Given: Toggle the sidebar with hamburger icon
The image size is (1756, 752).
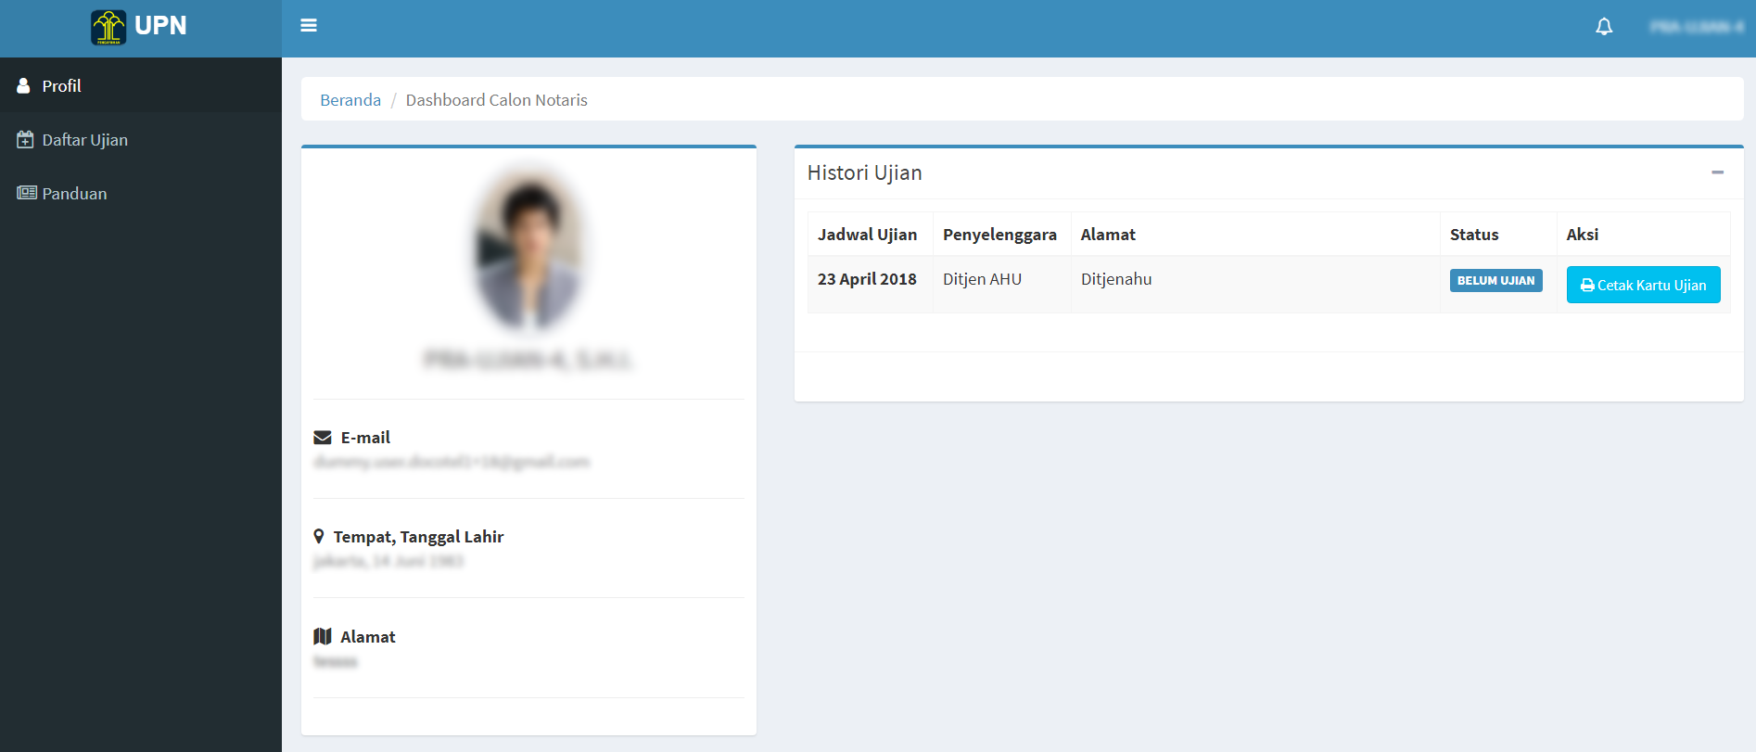Looking at the screenshot, I should click(309, 26).
